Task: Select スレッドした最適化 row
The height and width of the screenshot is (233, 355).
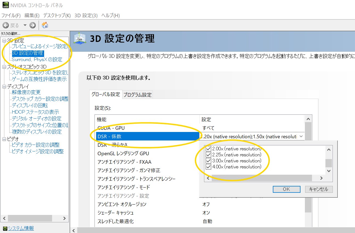Action: (x=148, y=221)
